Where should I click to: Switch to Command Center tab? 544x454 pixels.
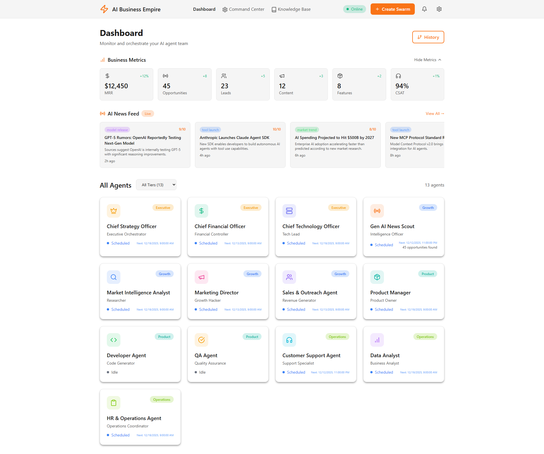pos(243,9)
